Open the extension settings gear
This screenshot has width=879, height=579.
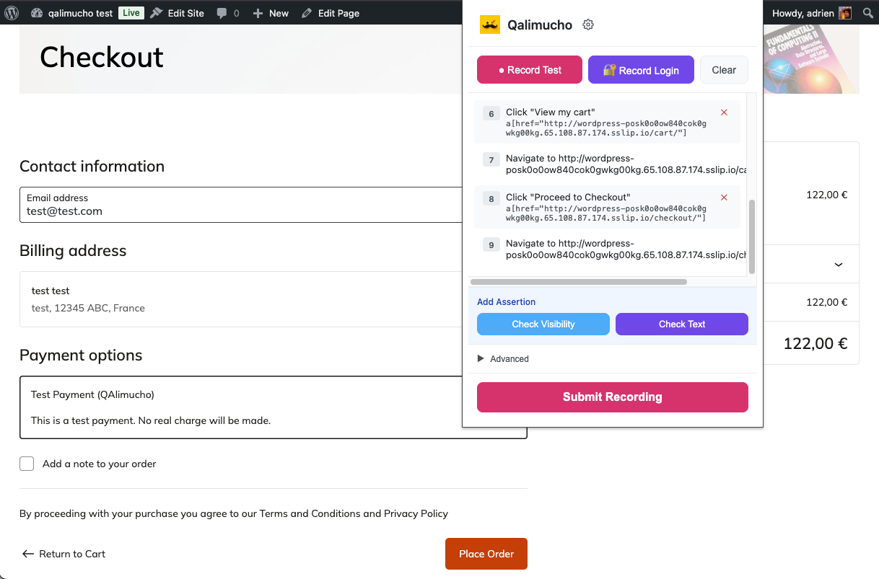coord(587,24)
